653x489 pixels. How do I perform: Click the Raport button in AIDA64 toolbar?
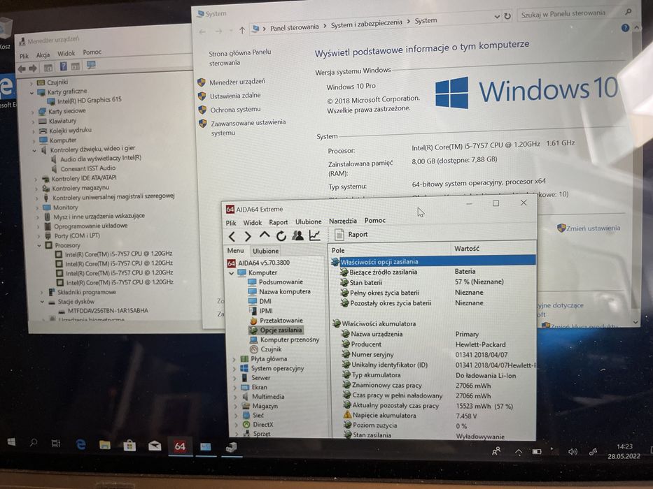pos(352,235)
